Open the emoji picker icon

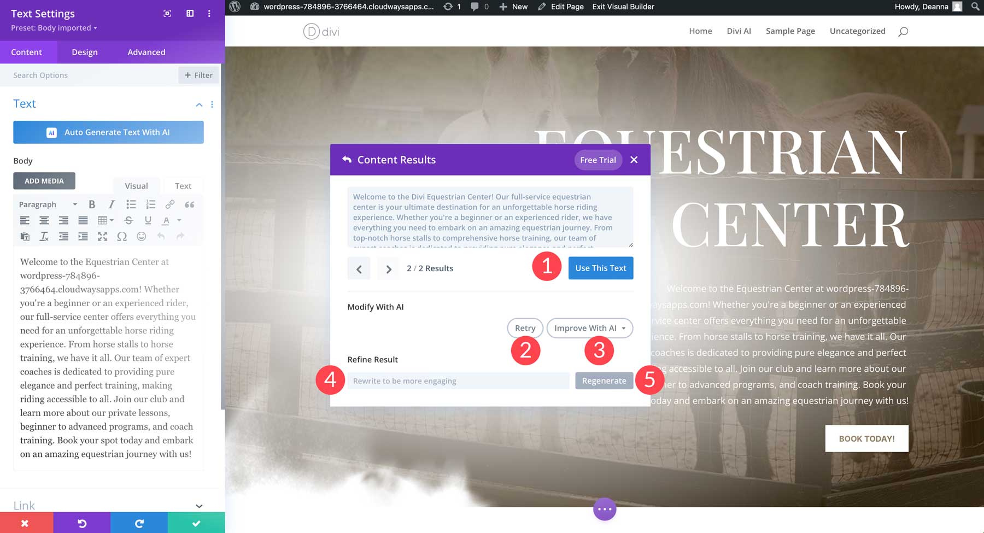(141, 236)
